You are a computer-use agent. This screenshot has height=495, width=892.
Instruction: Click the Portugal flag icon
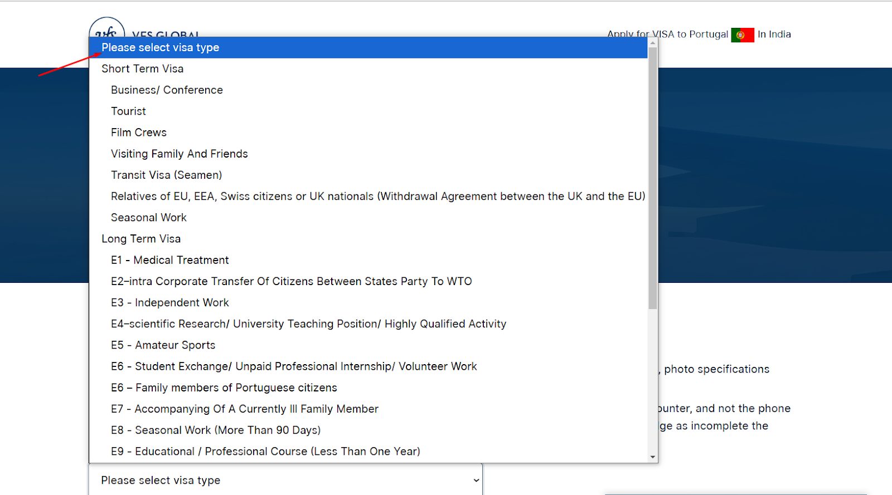(743, 35)
